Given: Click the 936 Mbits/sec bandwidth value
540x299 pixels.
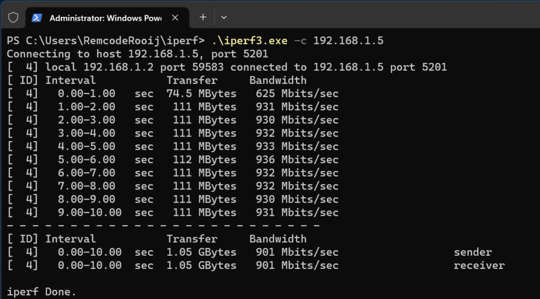Looking at the screenshot, I should click(x=296, y=159).
